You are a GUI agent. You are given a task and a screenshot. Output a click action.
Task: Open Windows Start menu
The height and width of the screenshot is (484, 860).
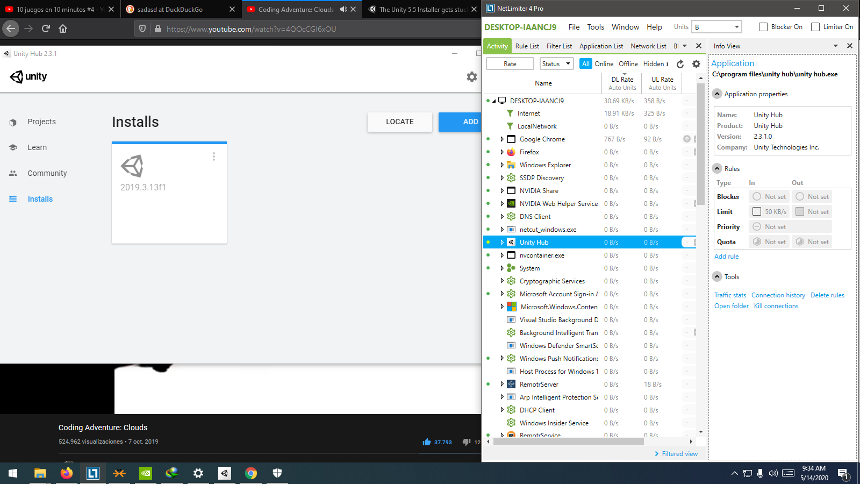(13, 473)
